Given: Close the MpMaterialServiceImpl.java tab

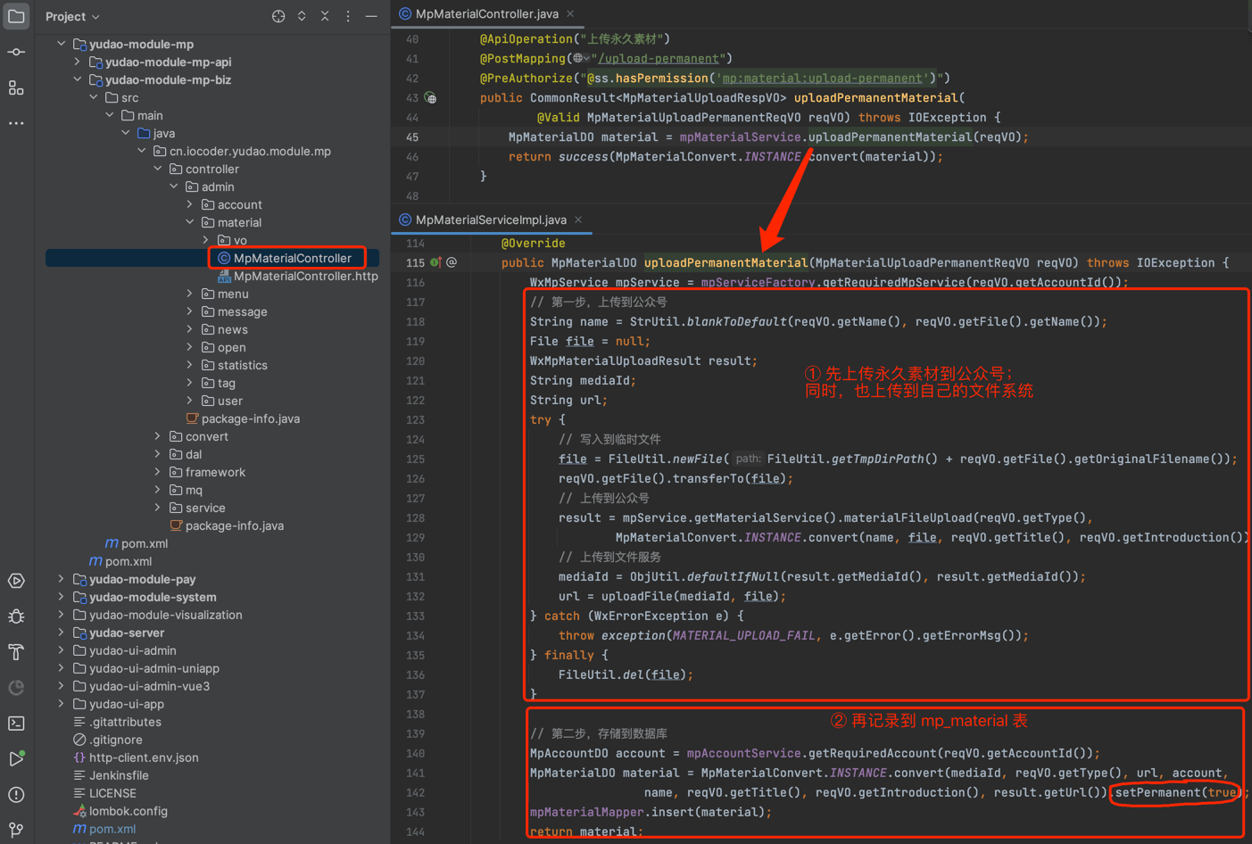Looking at the screenshot, I should pyautogui.click(x=578, y=219).
